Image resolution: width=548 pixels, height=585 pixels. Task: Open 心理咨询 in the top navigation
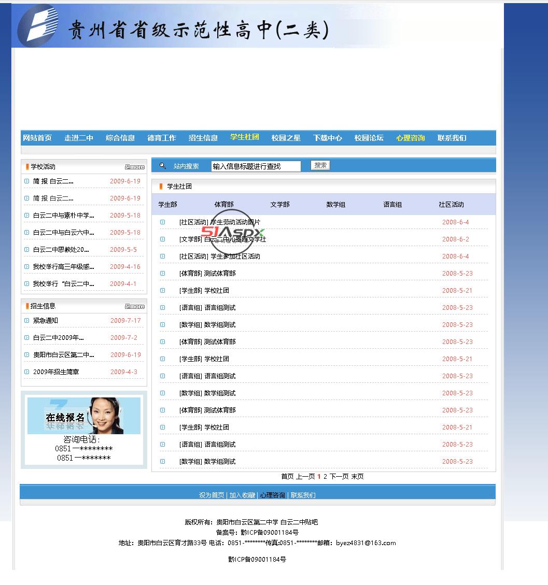[x=410, y=138]
